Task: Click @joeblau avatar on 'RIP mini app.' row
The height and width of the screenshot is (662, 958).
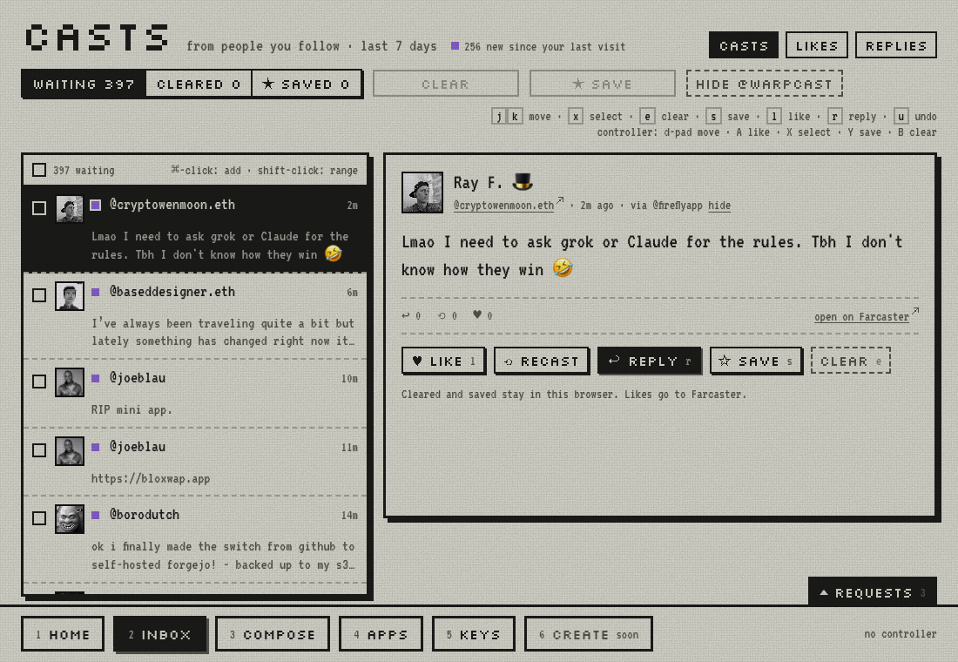Action: click(x=70, y=382)
